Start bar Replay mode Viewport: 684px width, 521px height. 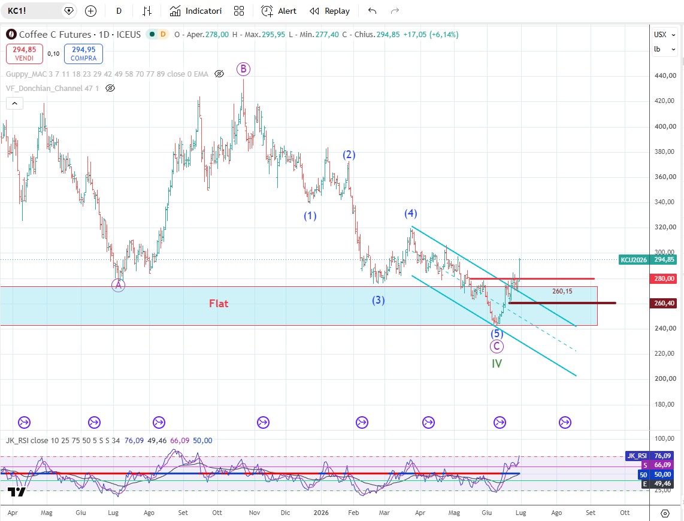pos(330,11)
